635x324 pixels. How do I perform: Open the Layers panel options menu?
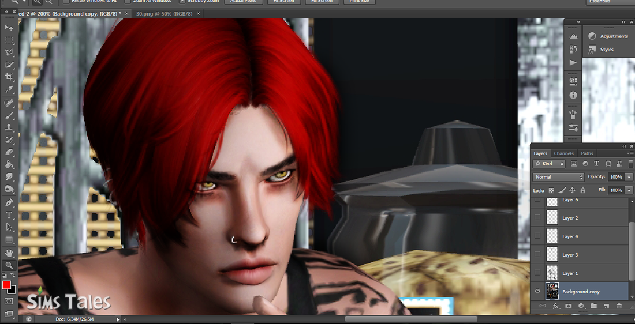pos(630,153)
